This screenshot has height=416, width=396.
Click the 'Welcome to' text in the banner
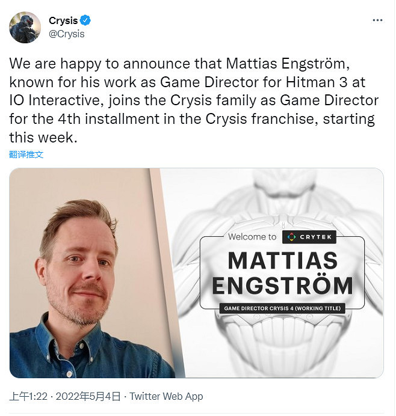coord(252,237)
